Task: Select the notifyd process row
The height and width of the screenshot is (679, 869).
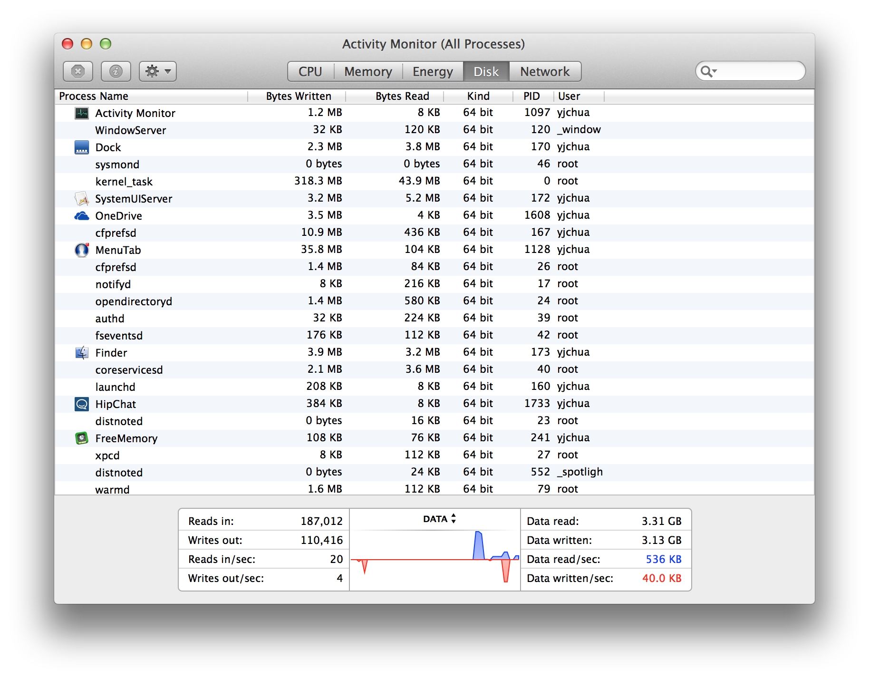Action: tap(434, 284)
